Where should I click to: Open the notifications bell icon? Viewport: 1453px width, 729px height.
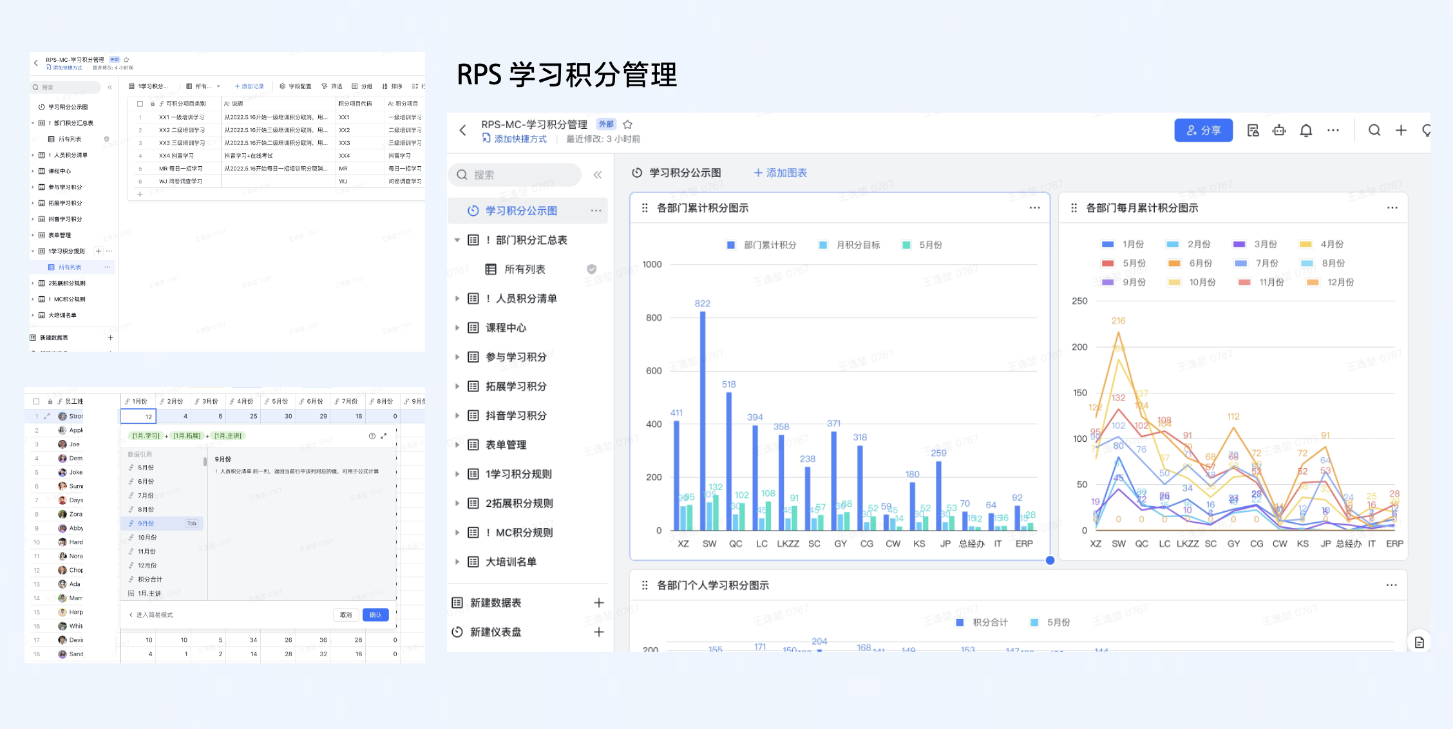coord(1306,130)
